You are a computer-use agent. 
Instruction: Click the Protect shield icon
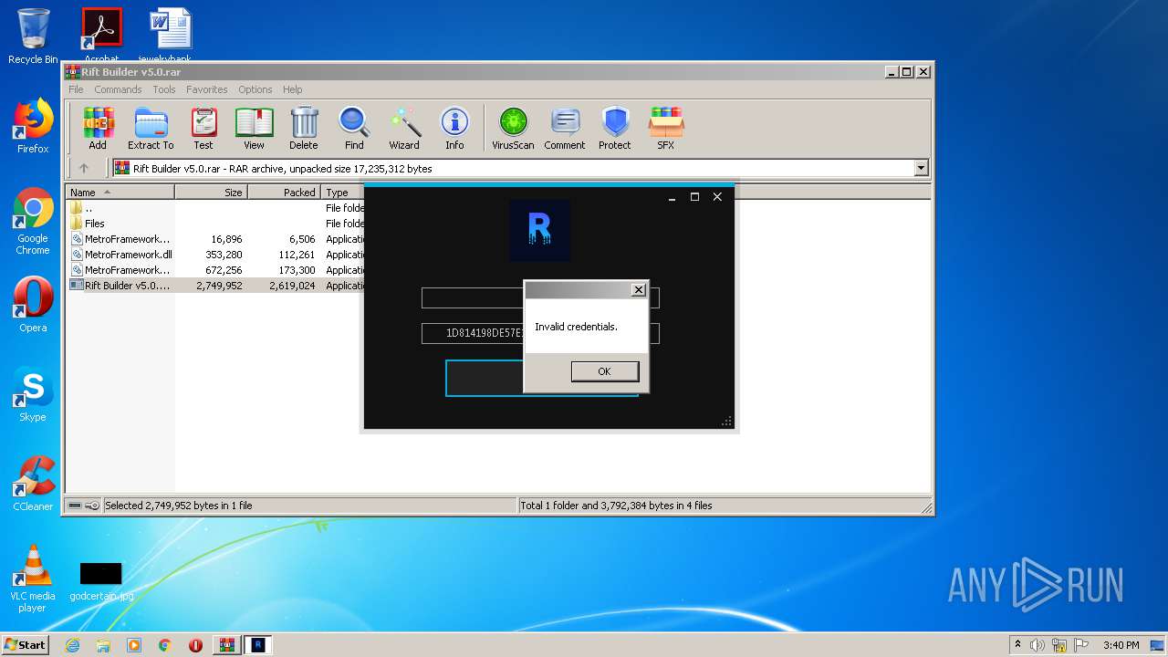coord(615,129)
